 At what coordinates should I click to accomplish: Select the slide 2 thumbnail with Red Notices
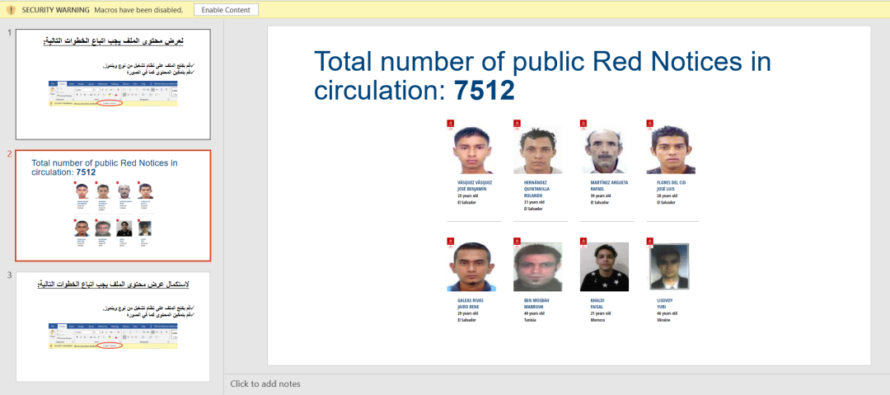tap(113, 205)
